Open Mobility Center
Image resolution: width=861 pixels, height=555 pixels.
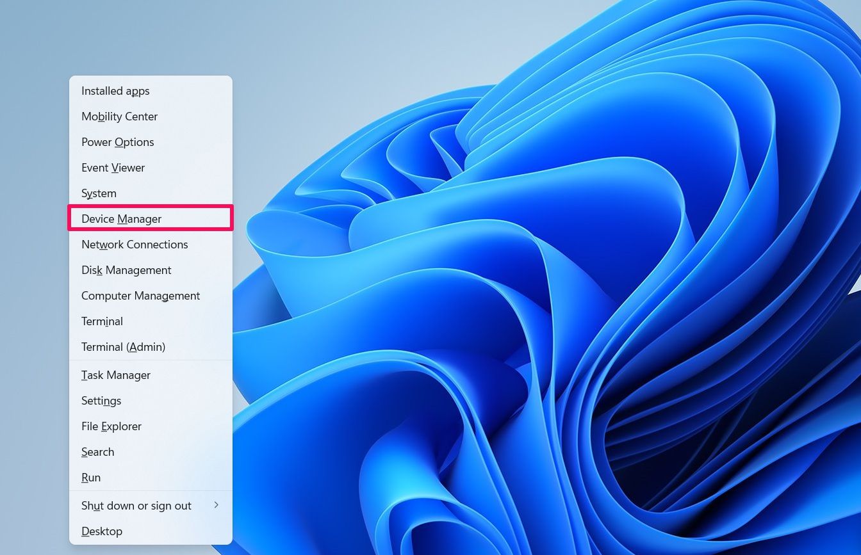pos(119,116)
